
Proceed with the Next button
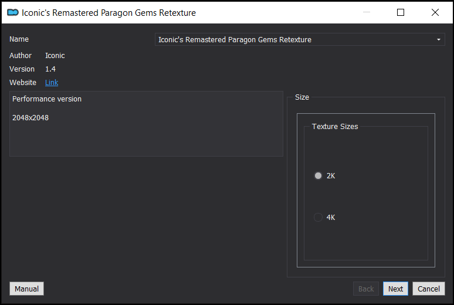(395, 289)
